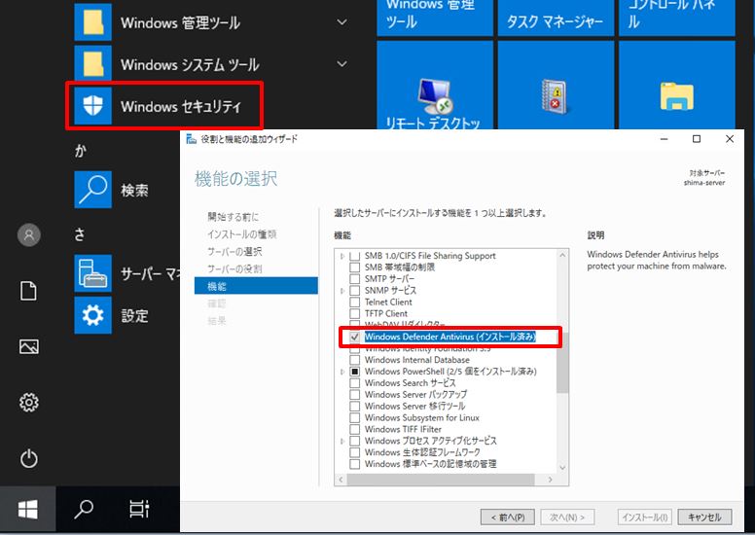
Task: Click the wizard title bar icon
Action: tap(192, 139)
